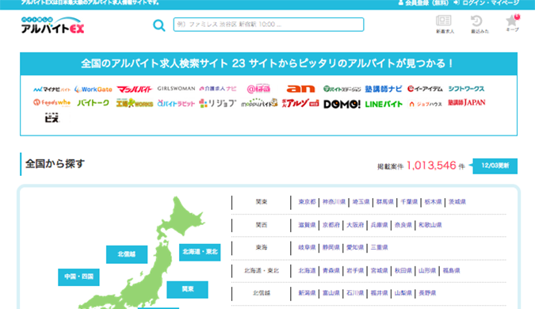Click the 塾講師ナビ logo
The image size is (535, 309).
point(384,89)
